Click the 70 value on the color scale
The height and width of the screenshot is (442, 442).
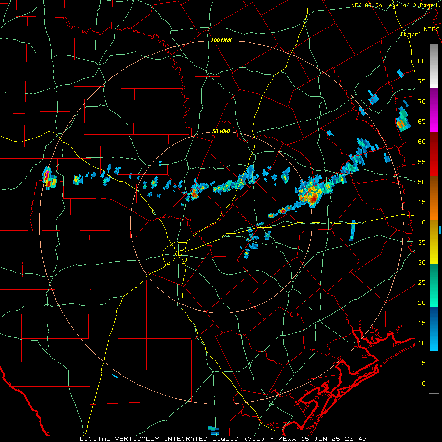click(422, 102)
